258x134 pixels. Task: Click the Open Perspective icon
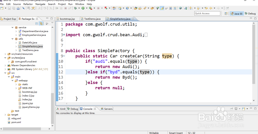coord(226,14)
